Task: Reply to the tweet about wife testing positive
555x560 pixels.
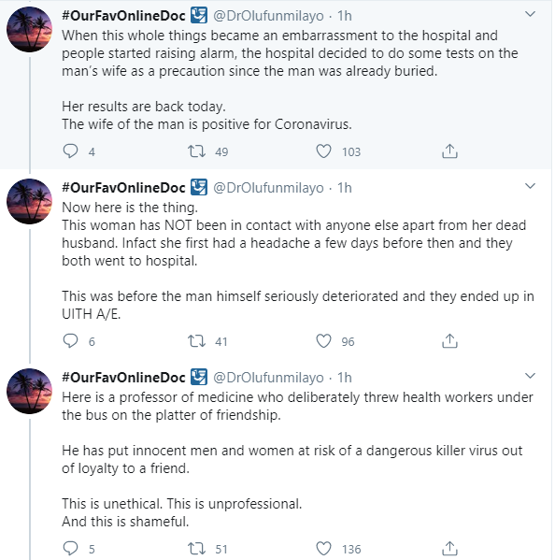Action: (x=70, y=151)
